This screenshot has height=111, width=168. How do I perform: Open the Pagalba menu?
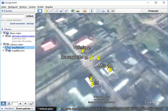tap(49, 7)
